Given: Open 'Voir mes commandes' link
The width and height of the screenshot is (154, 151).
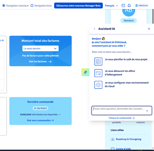Looking at the screenshot, I should [40, 120].
